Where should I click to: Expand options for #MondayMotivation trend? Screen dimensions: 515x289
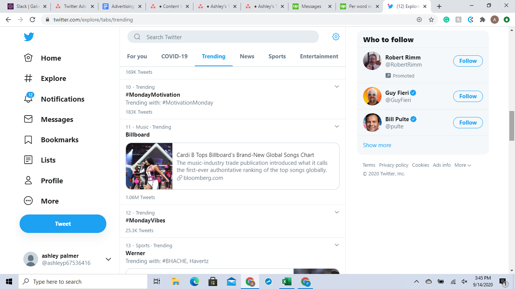coord(337,87)
